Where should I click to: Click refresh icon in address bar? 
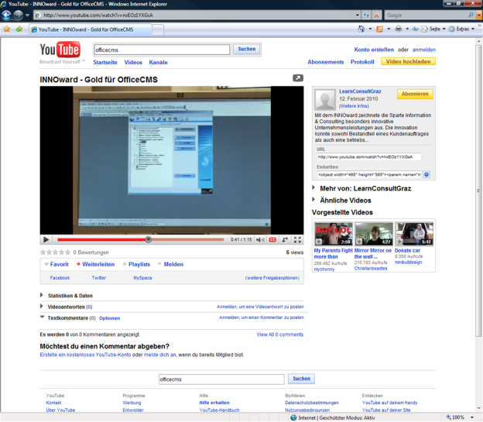pos(366,15)
